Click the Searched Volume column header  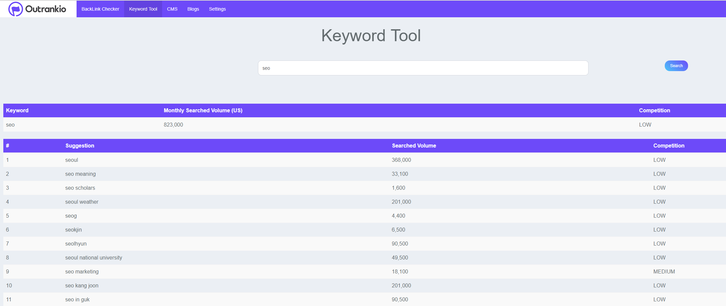point(414,146)
